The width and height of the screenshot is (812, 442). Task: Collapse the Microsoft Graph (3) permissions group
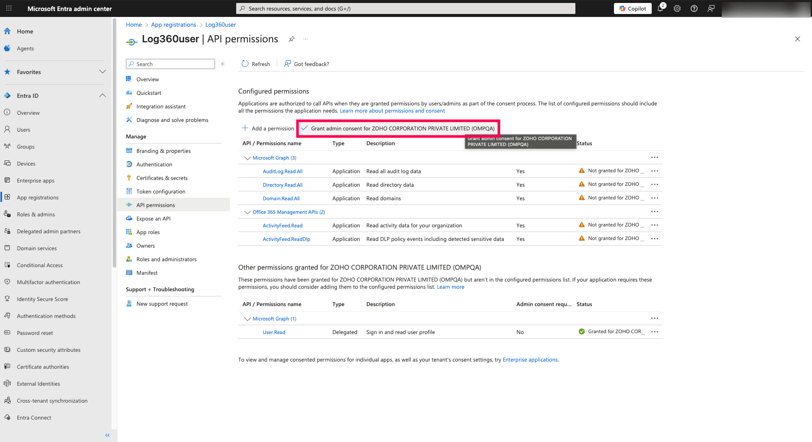[248, 157]
